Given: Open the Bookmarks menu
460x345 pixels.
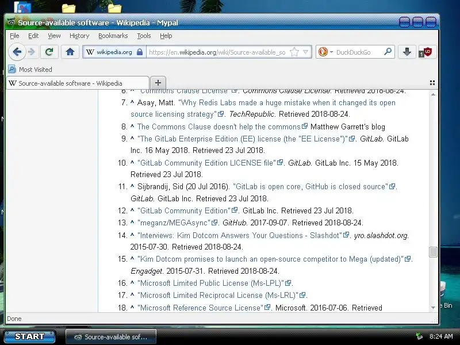Looking at the screenshot, I should (113, 36).
